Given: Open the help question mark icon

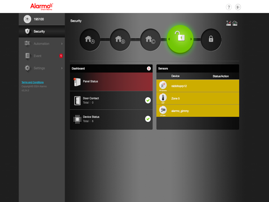Looking at the screenshot, I should (x=229, y=7).
